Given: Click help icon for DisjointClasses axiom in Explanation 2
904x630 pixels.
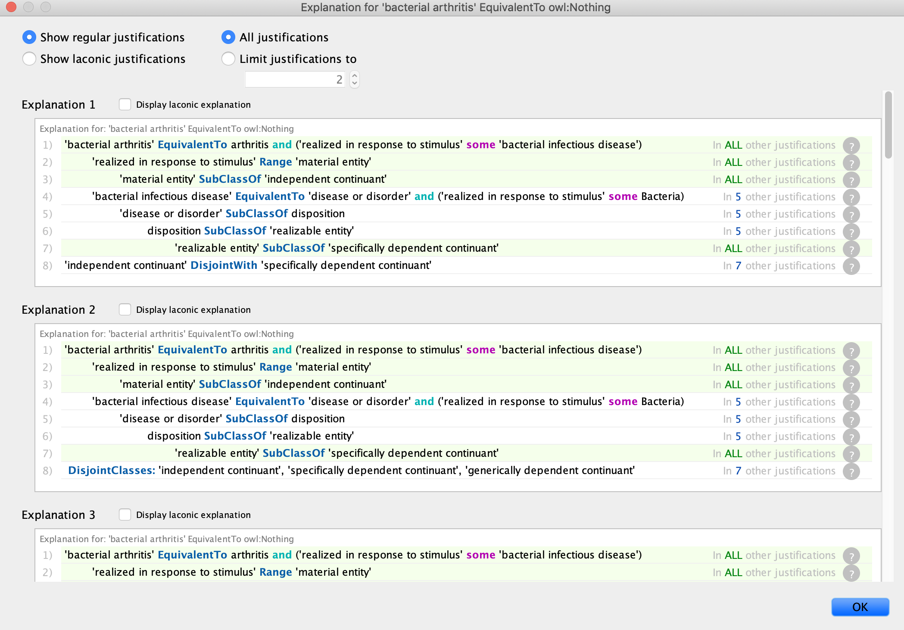Looking at the screenshot, I should pyautogui.click(x=851, y=471).
